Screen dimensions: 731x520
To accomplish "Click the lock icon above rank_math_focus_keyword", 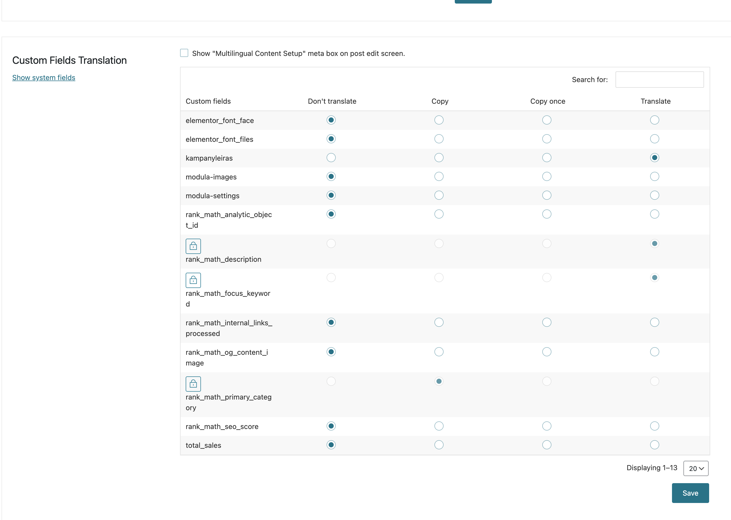I will pos(193,280).
